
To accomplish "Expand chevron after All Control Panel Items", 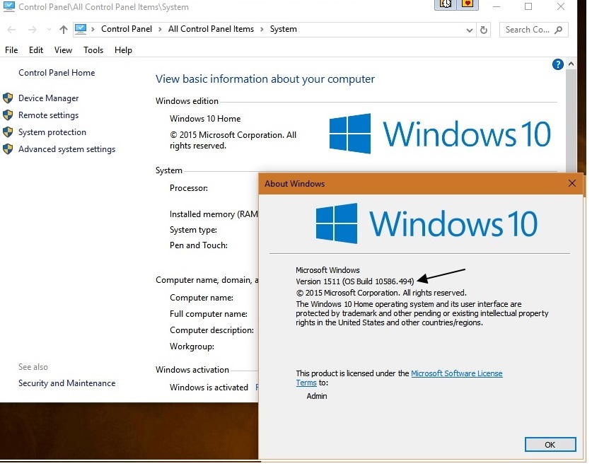I will [x=262, y=30].
